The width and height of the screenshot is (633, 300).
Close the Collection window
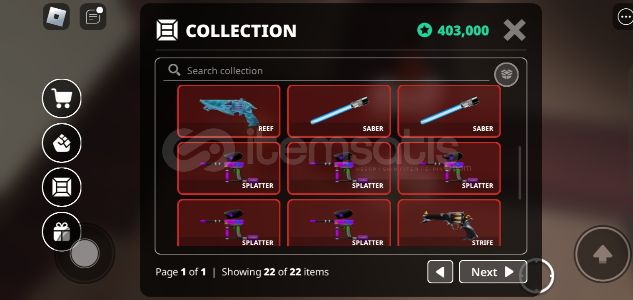point(515,30)
